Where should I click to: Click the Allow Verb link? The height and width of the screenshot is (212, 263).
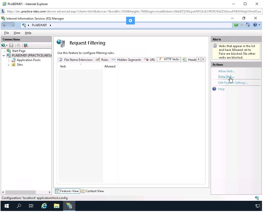click(226, 71)
